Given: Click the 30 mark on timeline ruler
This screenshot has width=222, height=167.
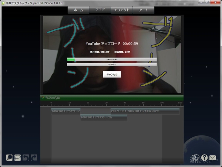Looking at the screenshot, I should 106,104.
